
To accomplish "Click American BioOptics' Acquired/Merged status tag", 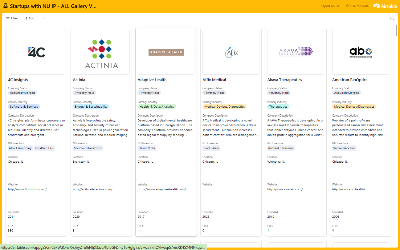I will 346,93.
